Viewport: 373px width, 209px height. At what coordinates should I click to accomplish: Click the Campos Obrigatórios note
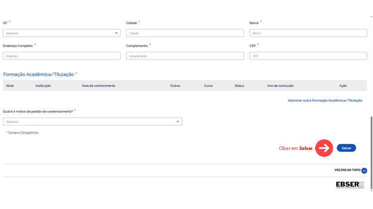click(x=22, y=133)
